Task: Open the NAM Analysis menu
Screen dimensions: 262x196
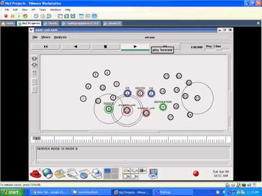Action: click(x=60, y=37)
